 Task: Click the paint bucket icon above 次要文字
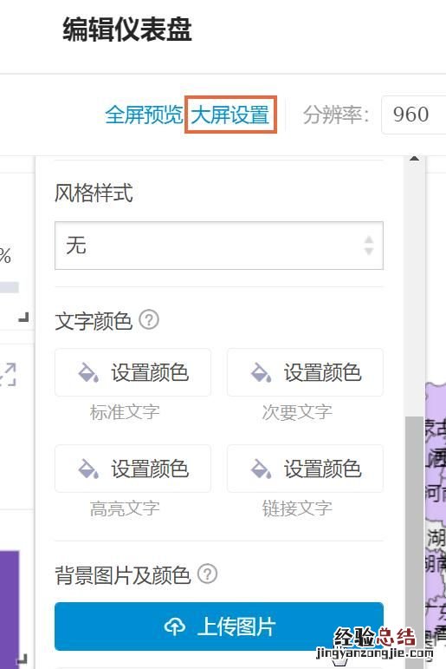coord(261,372)
